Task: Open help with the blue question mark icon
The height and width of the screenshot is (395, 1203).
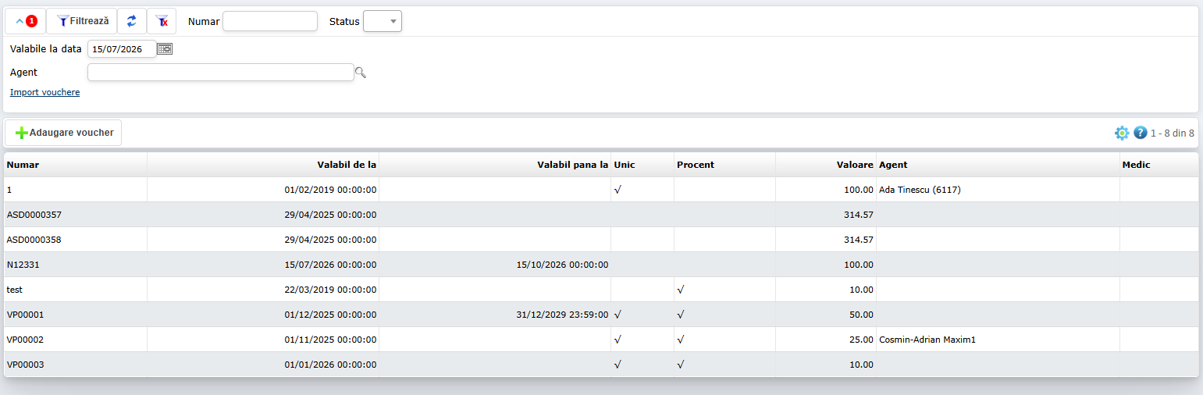Action: click(x=1141, y=133)
